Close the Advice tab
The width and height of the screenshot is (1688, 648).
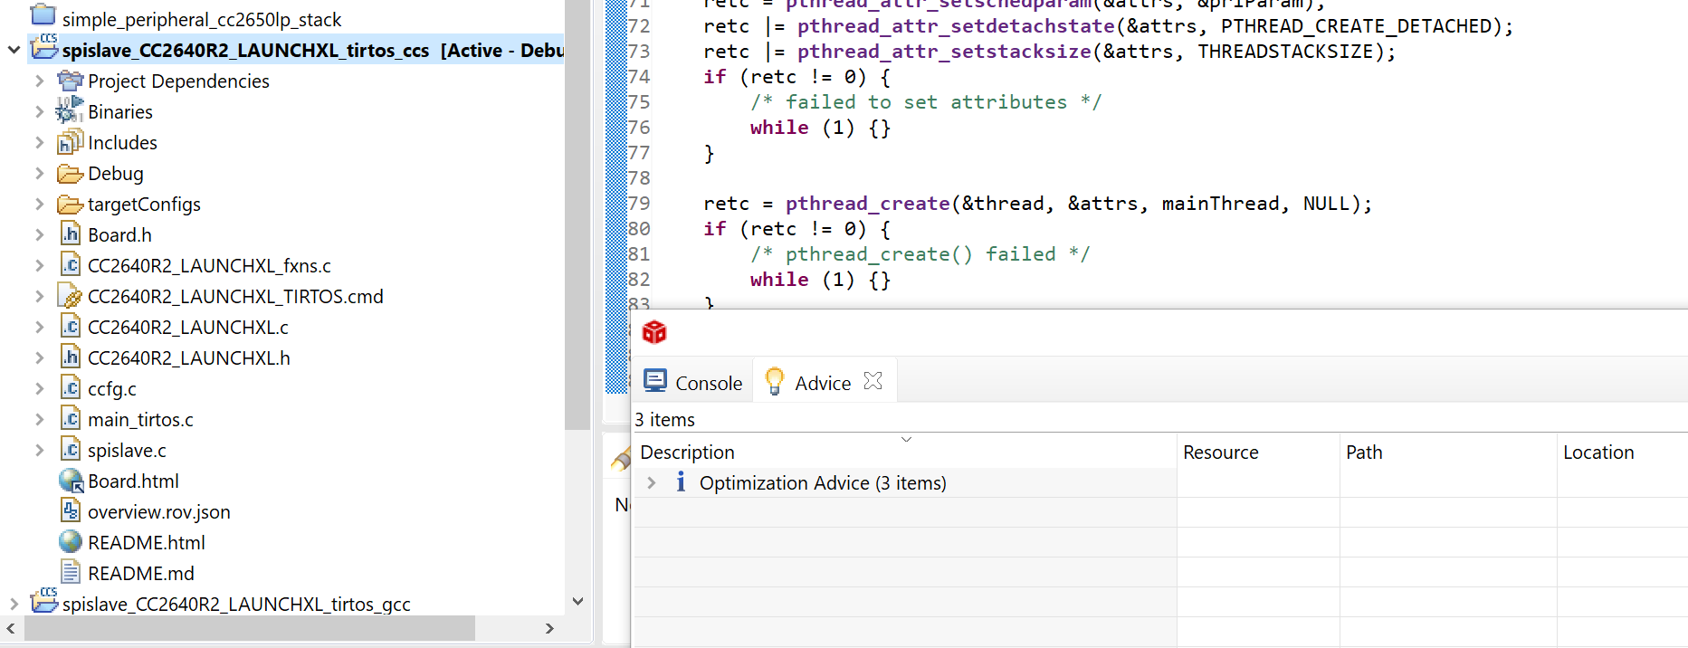click(x=873, y=381)
